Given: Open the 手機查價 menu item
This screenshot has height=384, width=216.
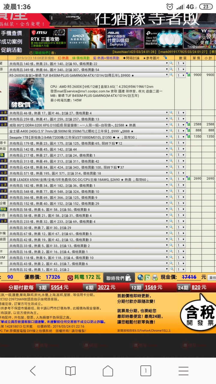Looking at the screenshot, I should [x=11, y=33].
